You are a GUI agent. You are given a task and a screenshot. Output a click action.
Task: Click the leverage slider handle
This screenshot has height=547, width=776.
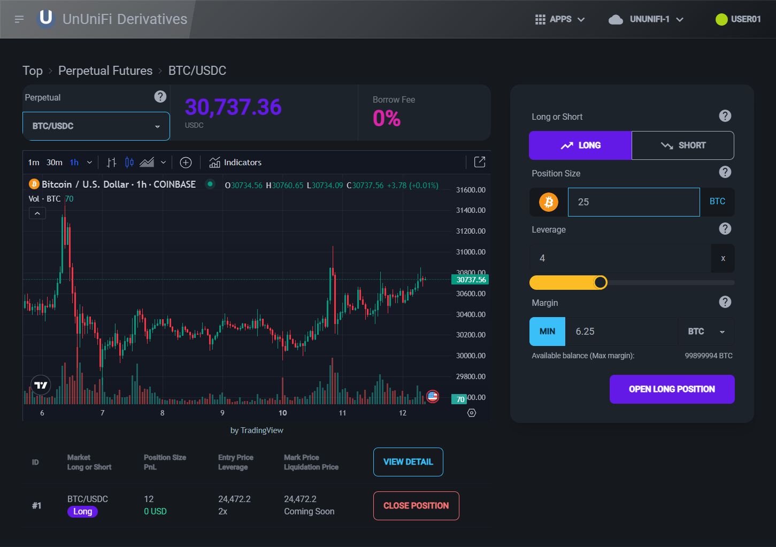click(x=601, y=282)
